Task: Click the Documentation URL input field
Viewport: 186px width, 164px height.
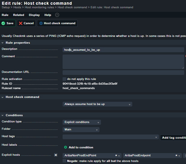Action: click(123, 73)
